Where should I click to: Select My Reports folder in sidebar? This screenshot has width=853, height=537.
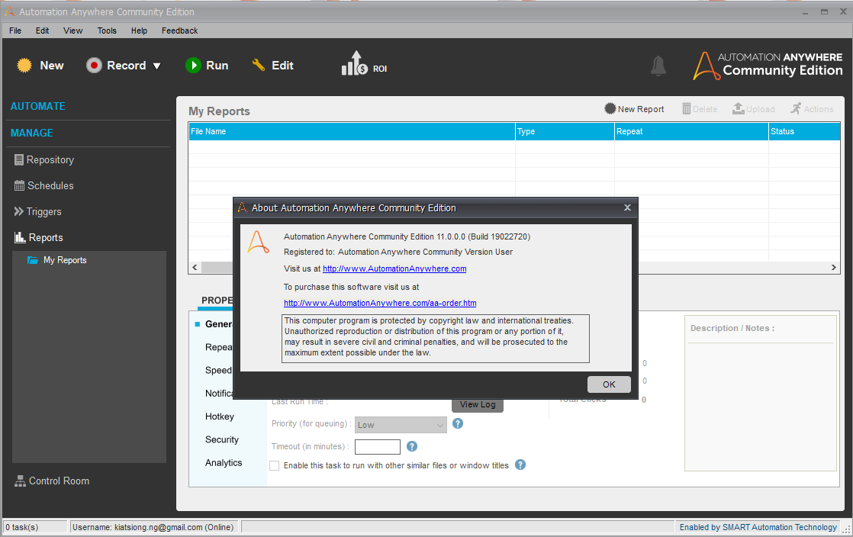(x=65, y=260)
